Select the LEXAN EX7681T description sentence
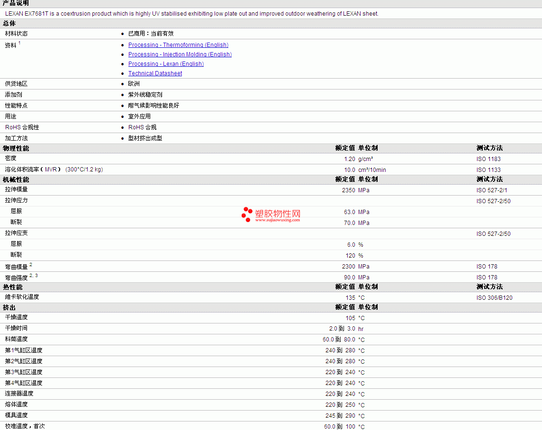Image resolution: width=542 pixels, height=430 pixels. tap(192, 13)
